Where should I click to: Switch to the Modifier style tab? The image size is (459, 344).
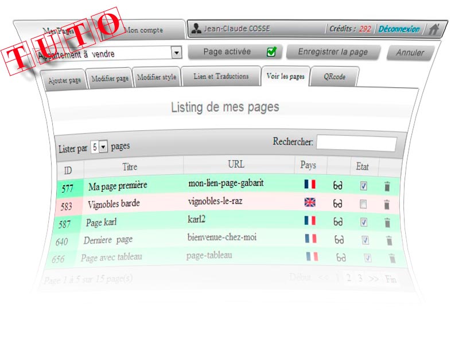coord(157,78)
